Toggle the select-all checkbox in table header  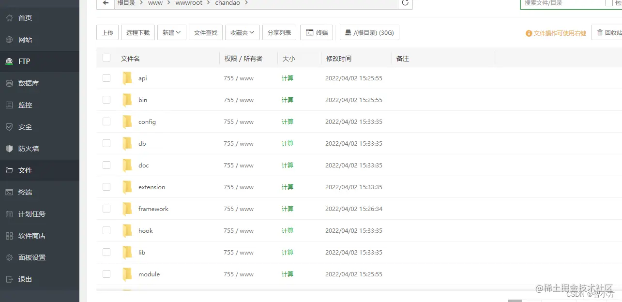(x=106, y=58)
